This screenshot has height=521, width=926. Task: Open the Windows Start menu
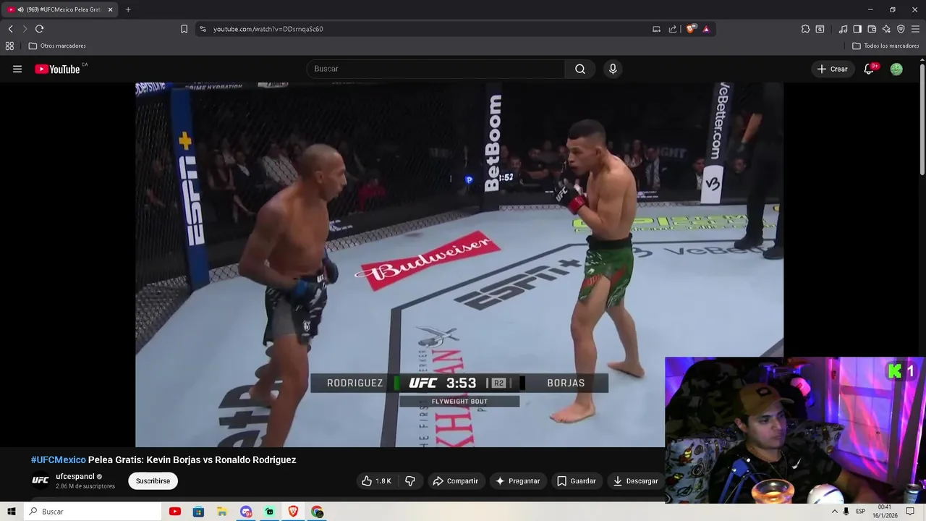tap(12, 512)
